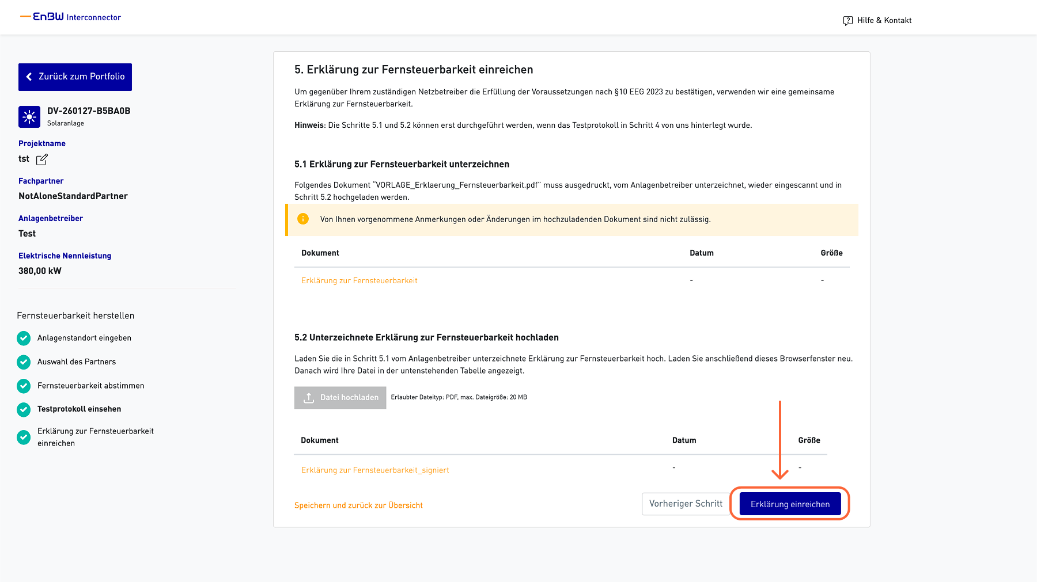Click checkmark icon beside Auswahl des Partners
The width and height of the screenshot is (1037, 582).
(24, 362)
